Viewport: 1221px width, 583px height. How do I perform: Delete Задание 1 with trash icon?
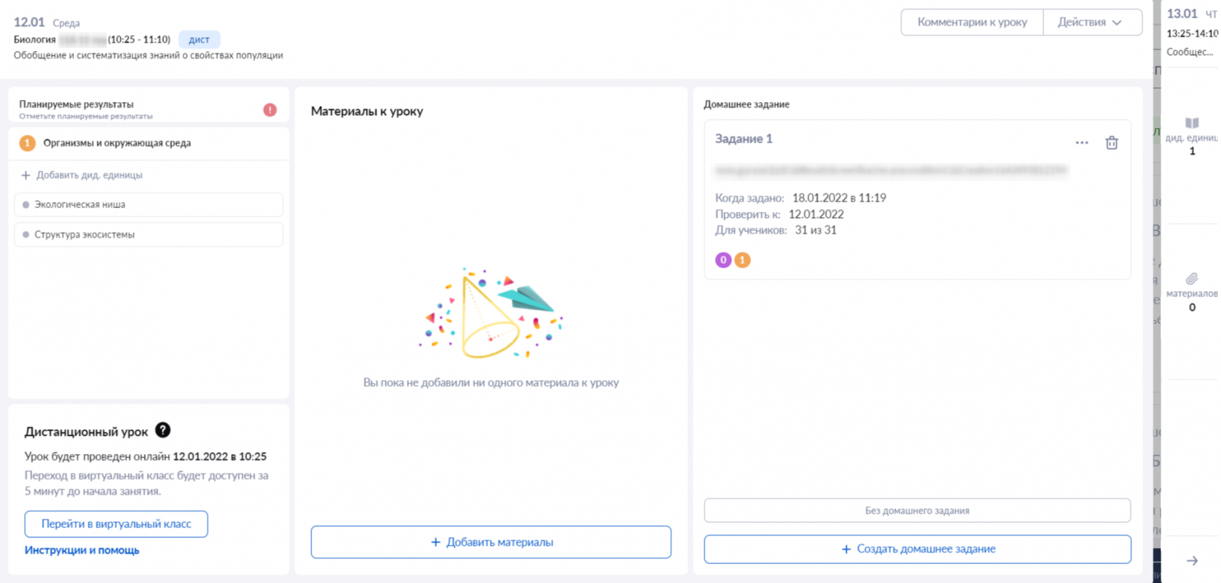point(1112,143)
